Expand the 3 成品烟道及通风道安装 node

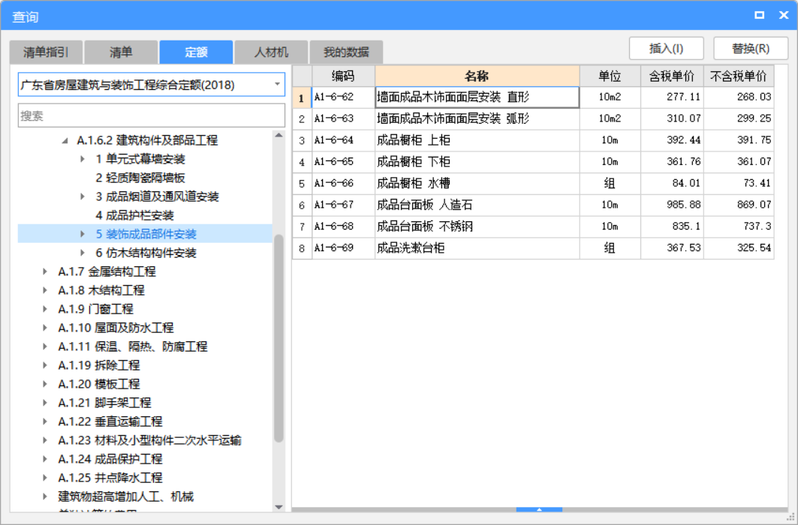click(x=83, y=196)
